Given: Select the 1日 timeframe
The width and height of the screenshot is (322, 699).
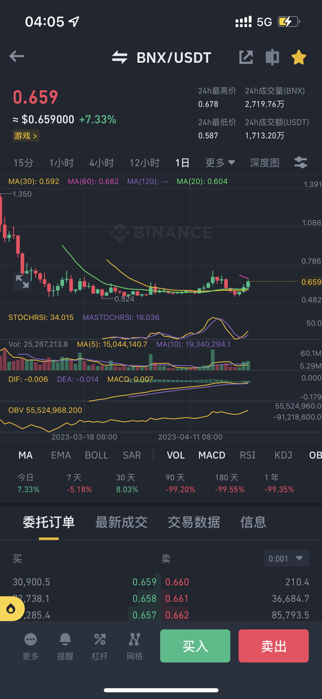Looking at the screenshot, I should [x=182, y=163].
